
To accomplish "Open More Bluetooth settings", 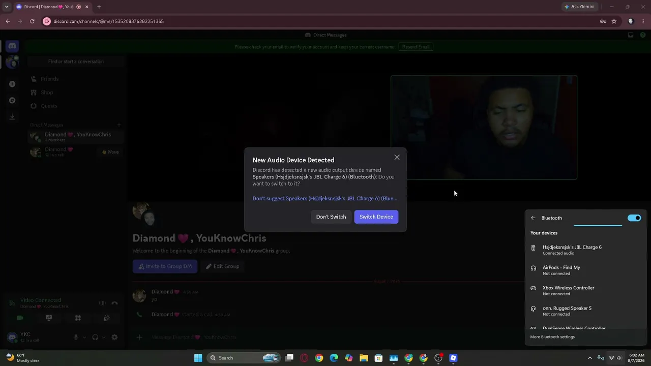I will pyautogui.click(x=552, y=337).
